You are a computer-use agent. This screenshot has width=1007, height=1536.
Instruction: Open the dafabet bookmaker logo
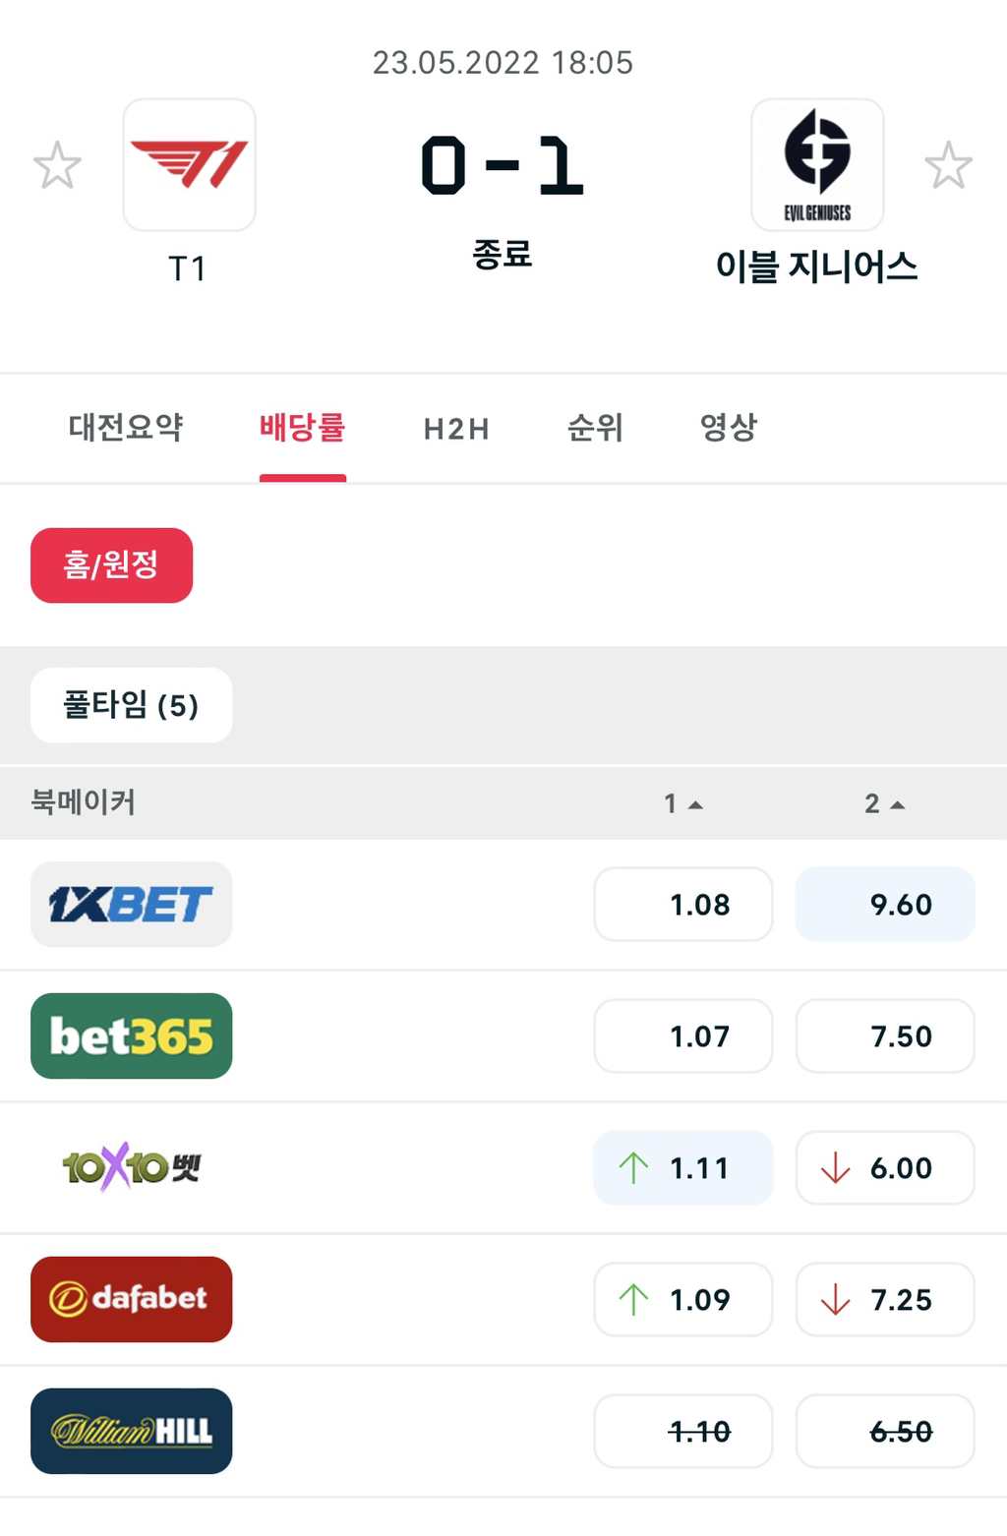coord(131,1299)
